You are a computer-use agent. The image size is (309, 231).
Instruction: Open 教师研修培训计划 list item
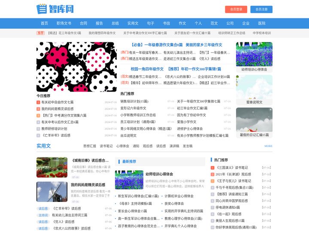tap(54, 129)
